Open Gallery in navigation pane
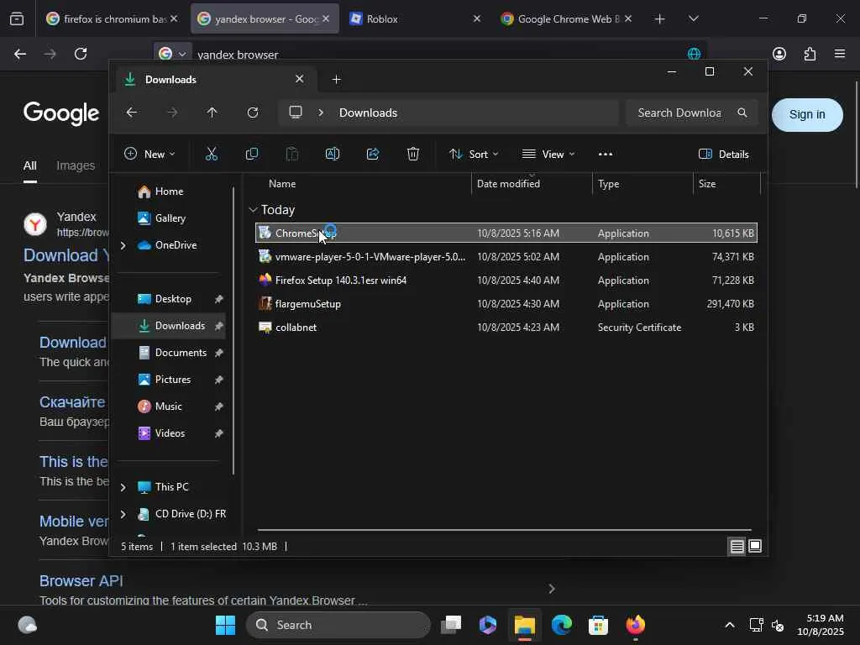860x645 pixels. (170, 218)
